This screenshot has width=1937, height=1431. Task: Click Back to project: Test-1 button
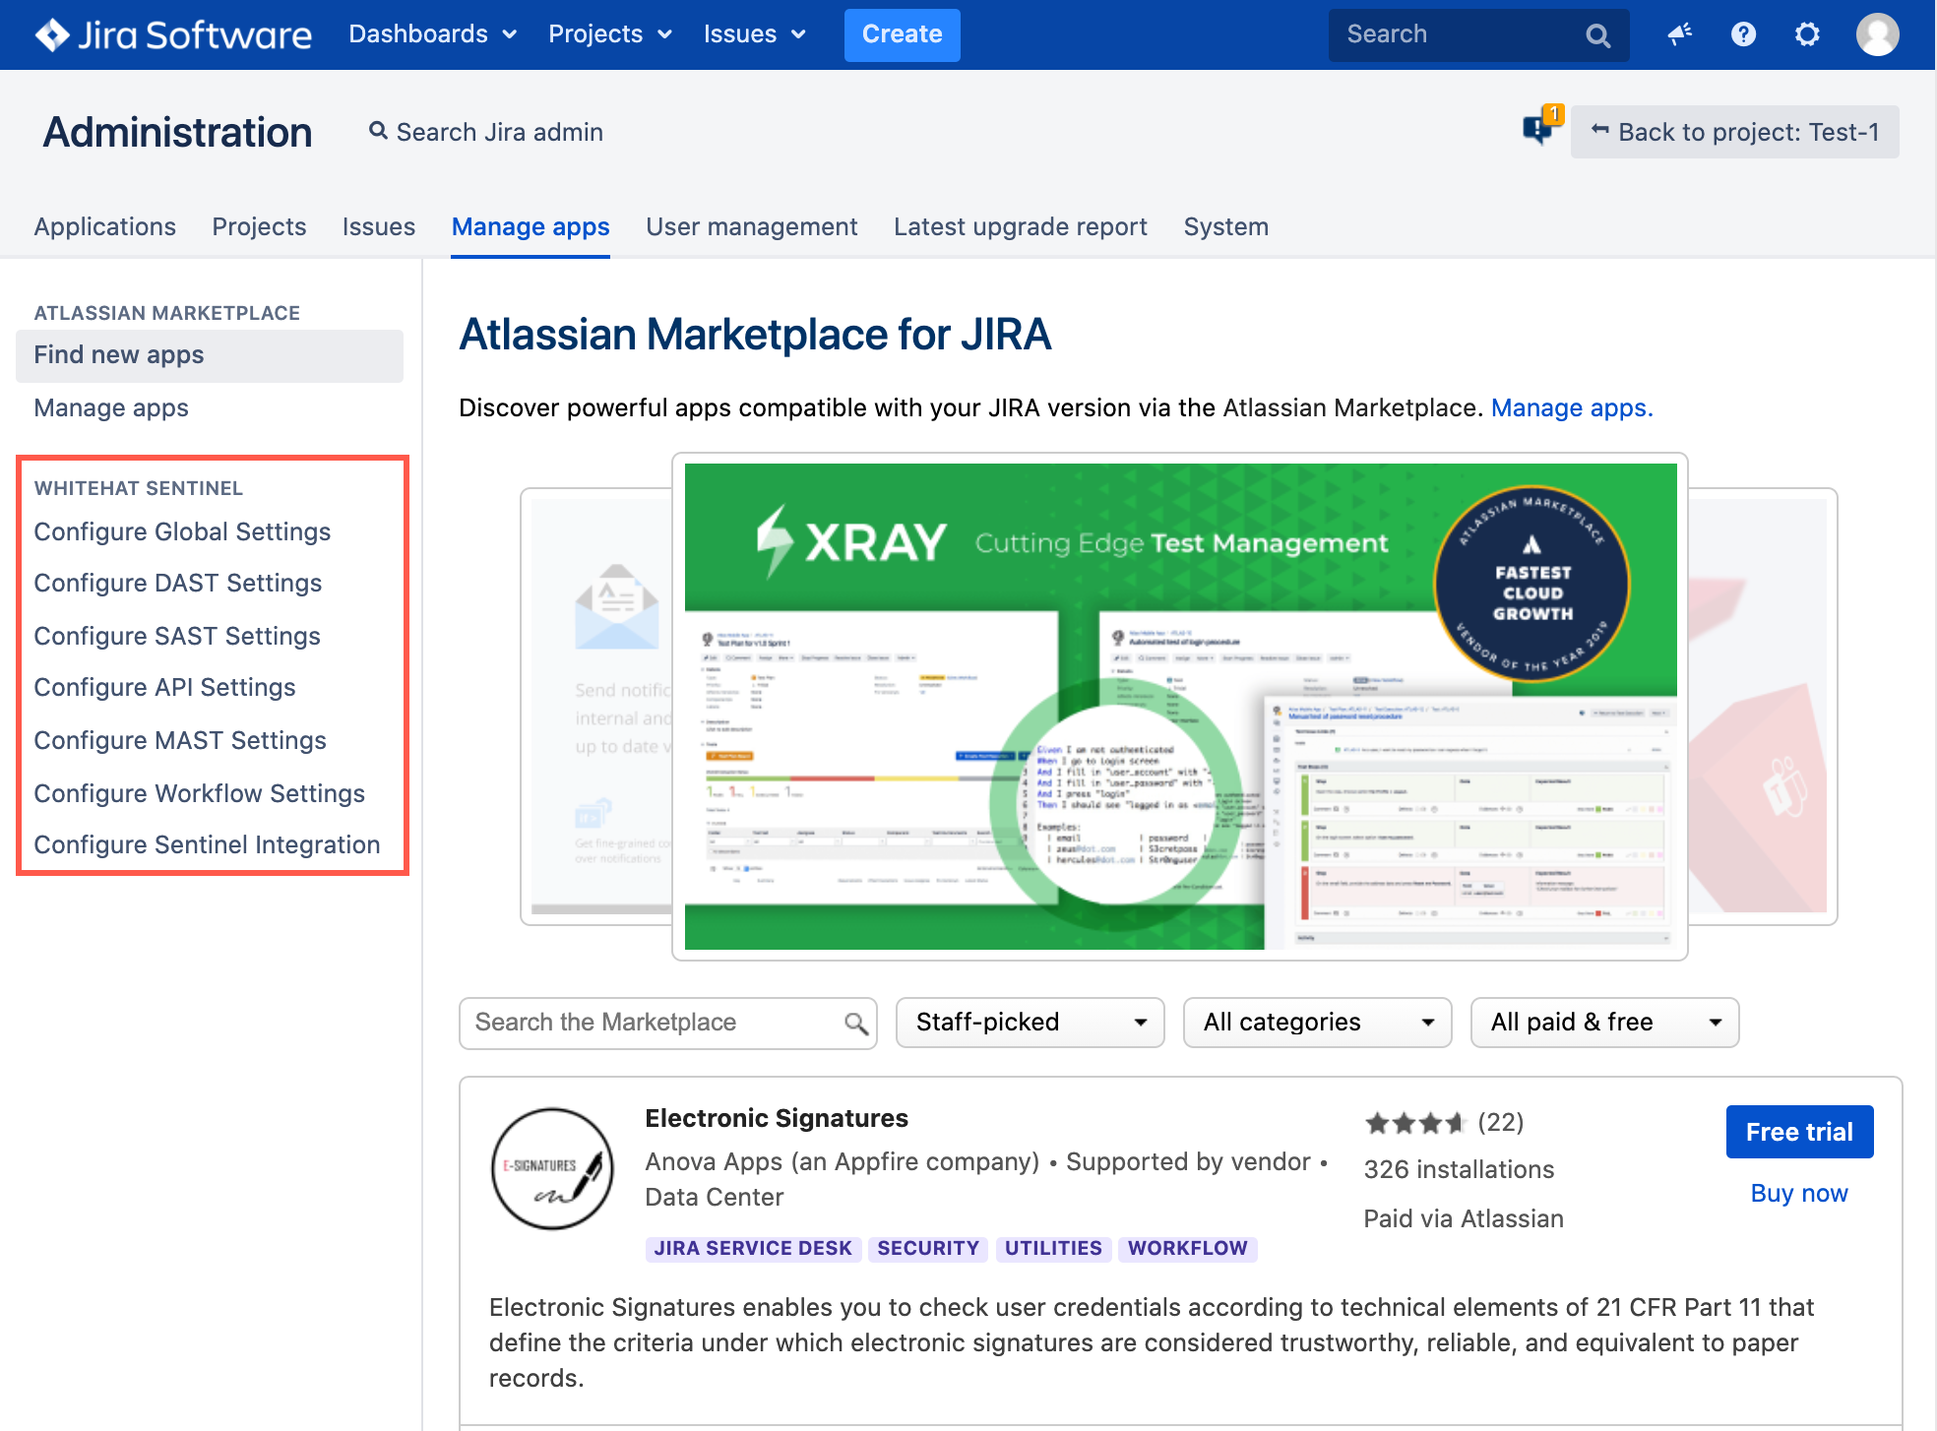(x=1734, y=132)
